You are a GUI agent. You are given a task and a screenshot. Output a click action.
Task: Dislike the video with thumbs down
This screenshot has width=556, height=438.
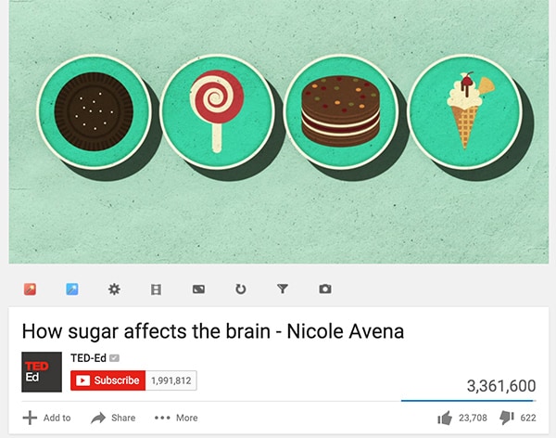(507, 418)
